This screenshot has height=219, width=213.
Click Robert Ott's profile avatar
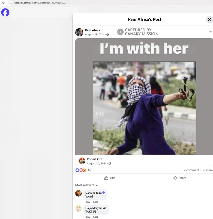coord(82,161)
